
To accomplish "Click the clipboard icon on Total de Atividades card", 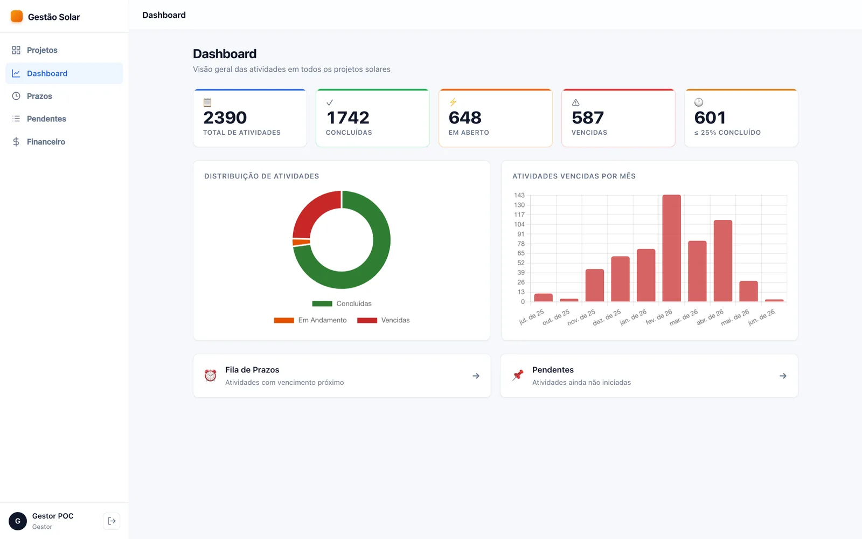I will [x=207, y=102].
